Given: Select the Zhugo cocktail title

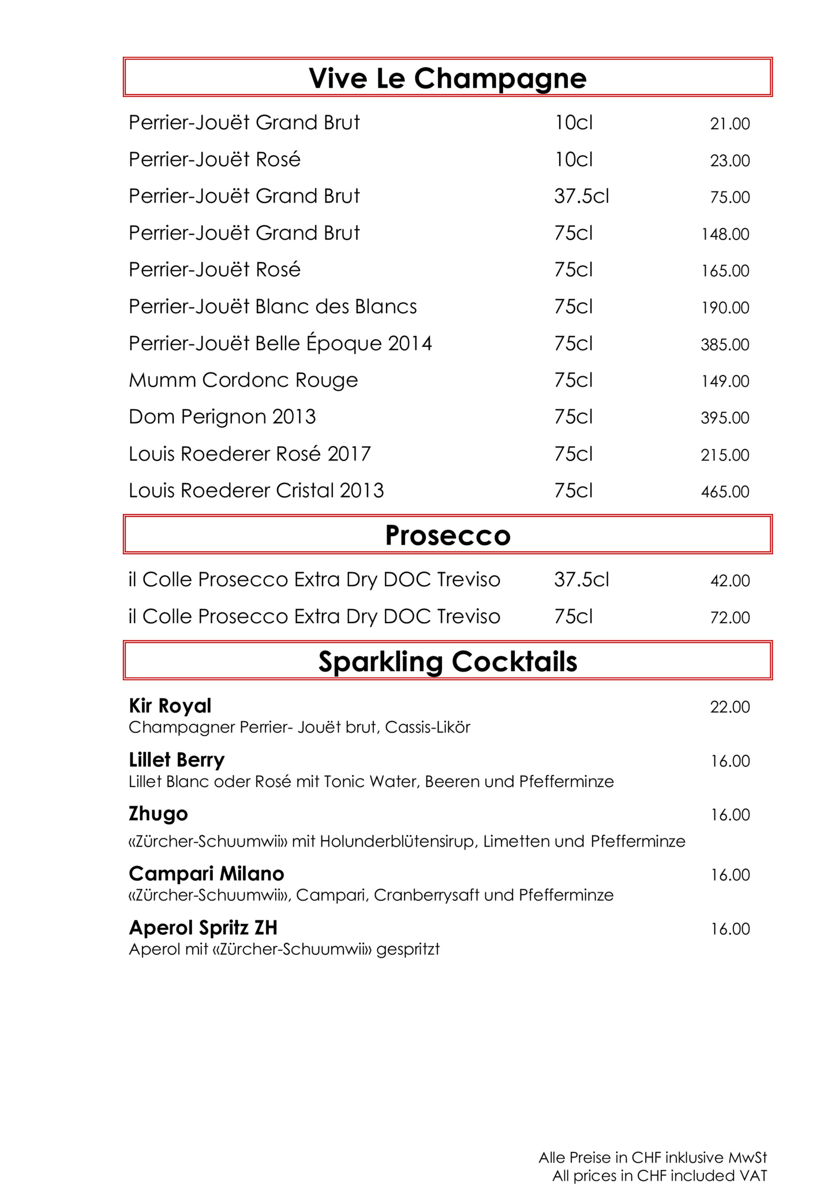Looking at the screenshot, I should pyautogui.click(x=158, y=815).
